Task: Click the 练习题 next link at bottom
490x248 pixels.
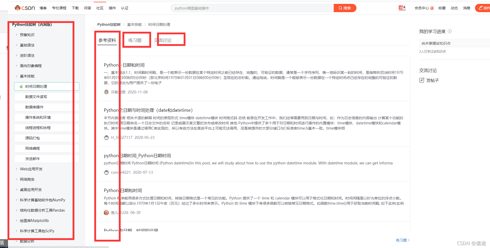Action: tap(403, 240)
